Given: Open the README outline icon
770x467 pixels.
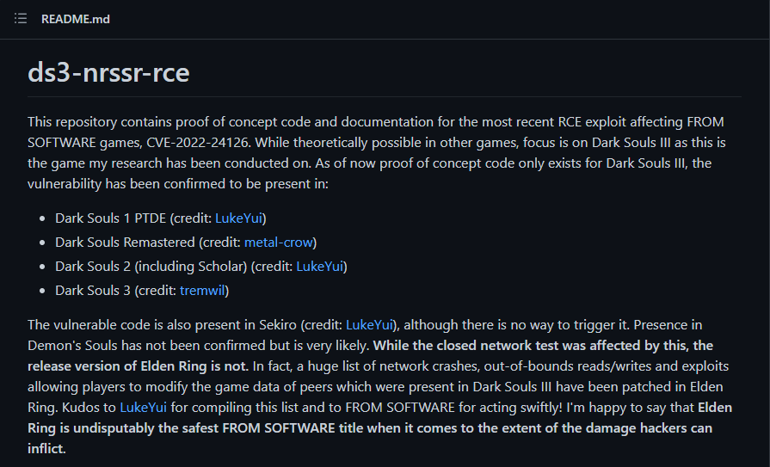Looking at the screenshot, I should (x=21, y=19).
